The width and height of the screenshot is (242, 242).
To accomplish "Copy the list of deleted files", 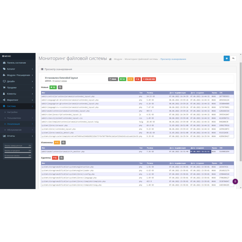I will [x=61, y=158].
